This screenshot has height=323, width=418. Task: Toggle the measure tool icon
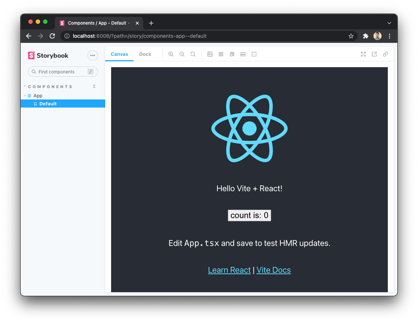[243, 54]
